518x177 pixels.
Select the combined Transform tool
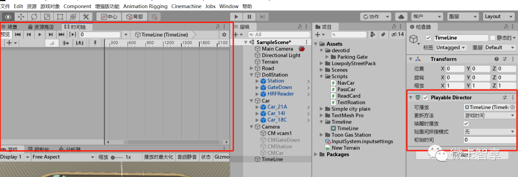(73, 16)
